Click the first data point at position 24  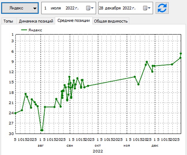pos(15,113)
